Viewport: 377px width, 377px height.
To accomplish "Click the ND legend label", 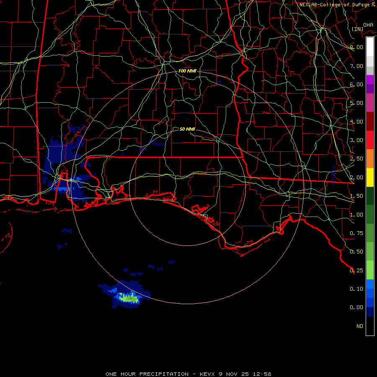I will click(360, 326).
